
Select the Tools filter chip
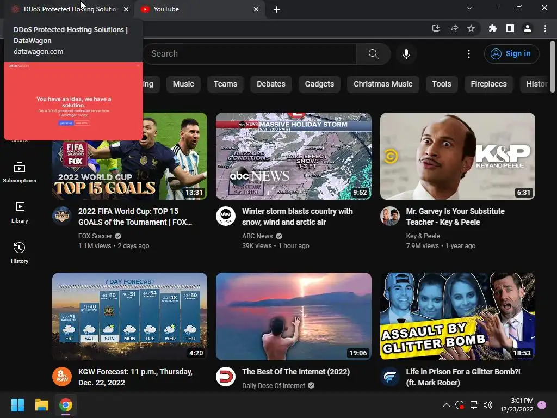click(442, 84)
